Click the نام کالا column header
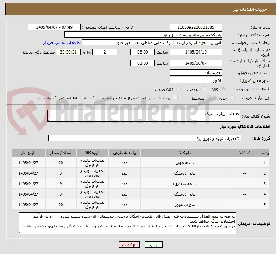276x254 pixels. point(185,153)
